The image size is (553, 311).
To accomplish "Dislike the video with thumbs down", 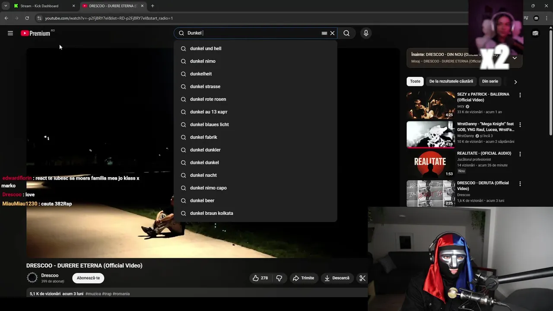I will coord(279,278).
